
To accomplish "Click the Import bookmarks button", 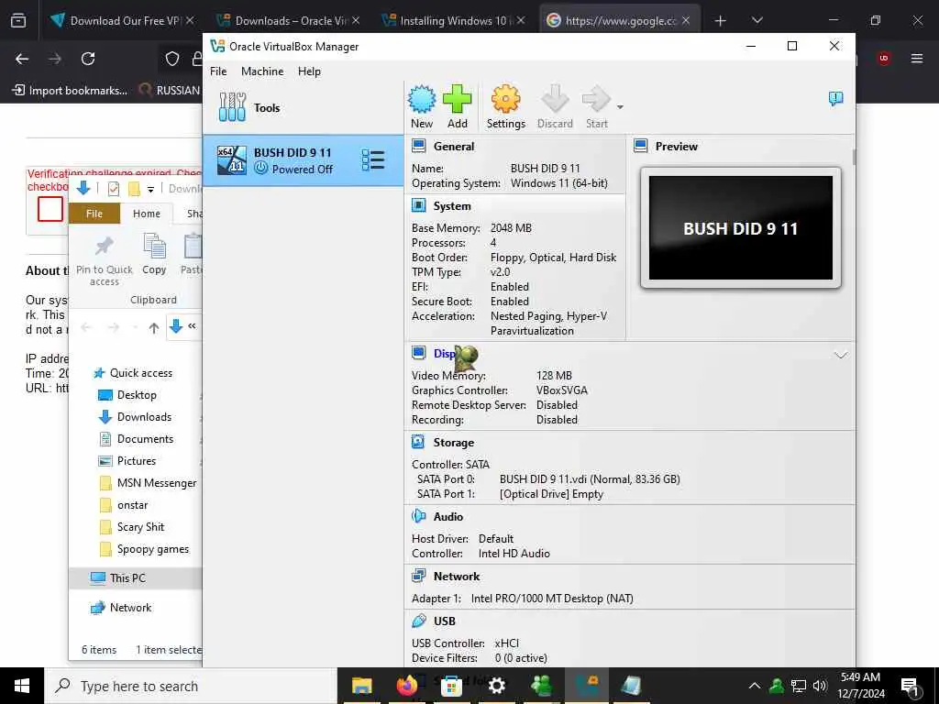I will 70,91.
